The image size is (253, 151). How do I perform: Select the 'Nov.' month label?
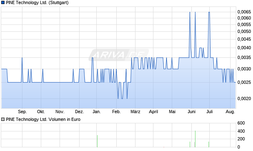tap(60, 112)
